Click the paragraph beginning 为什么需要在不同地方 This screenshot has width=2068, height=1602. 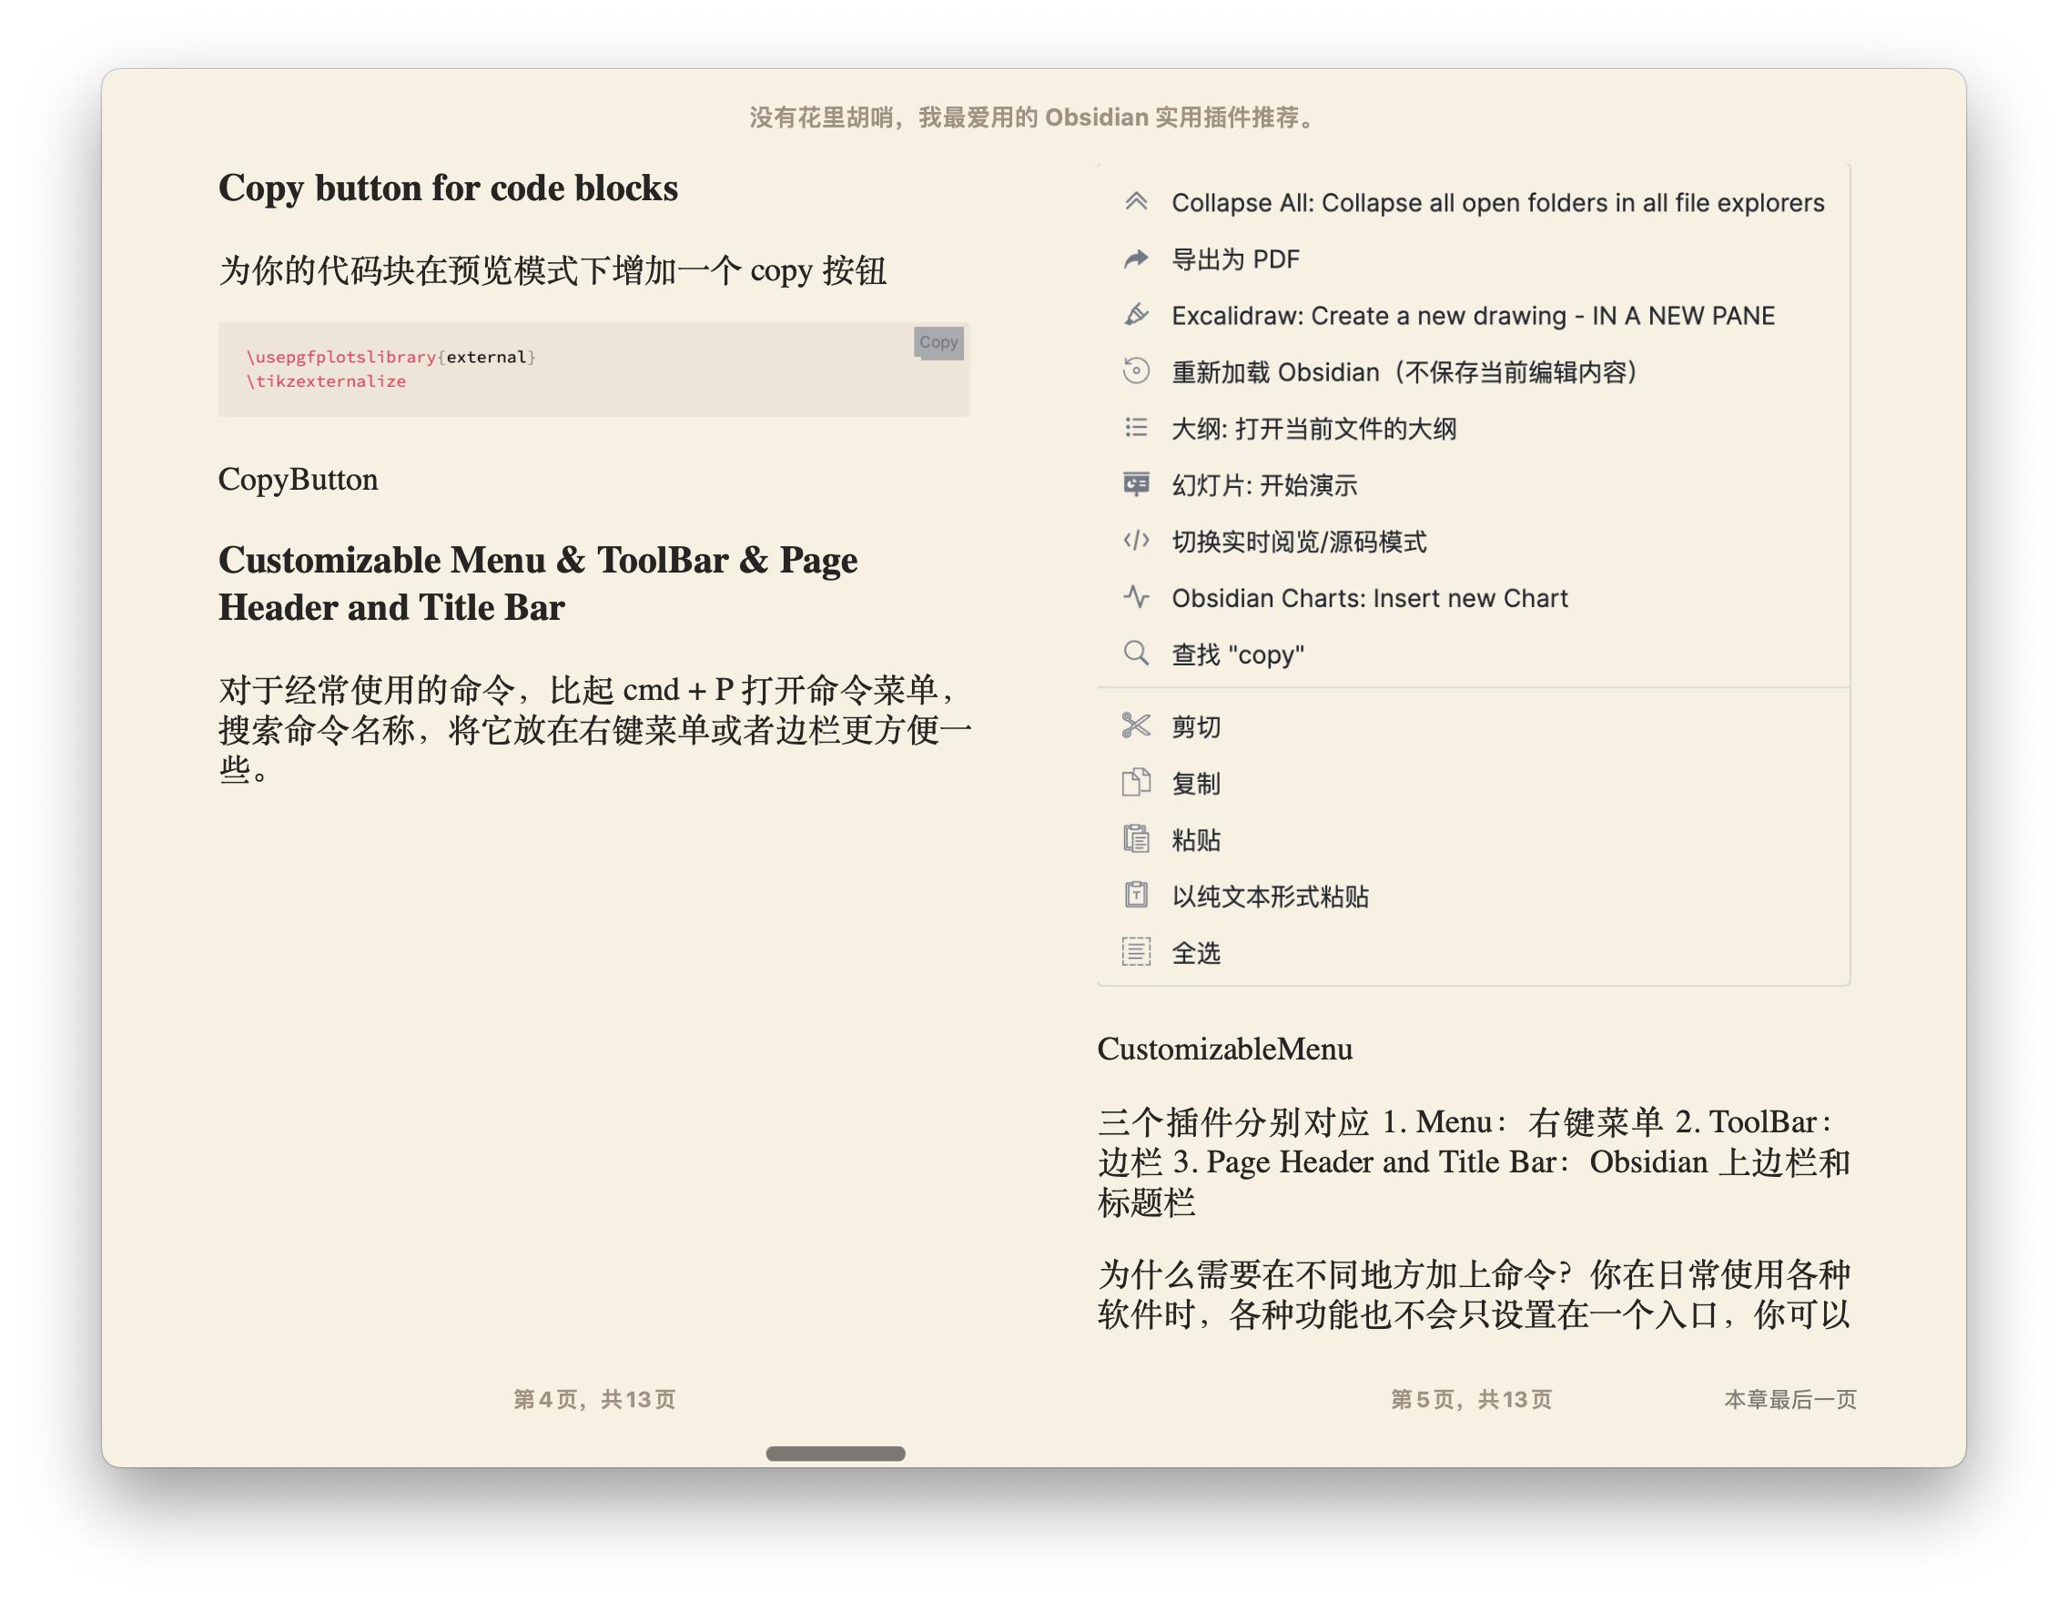pyautogui.click(x=1474, y=1294)
